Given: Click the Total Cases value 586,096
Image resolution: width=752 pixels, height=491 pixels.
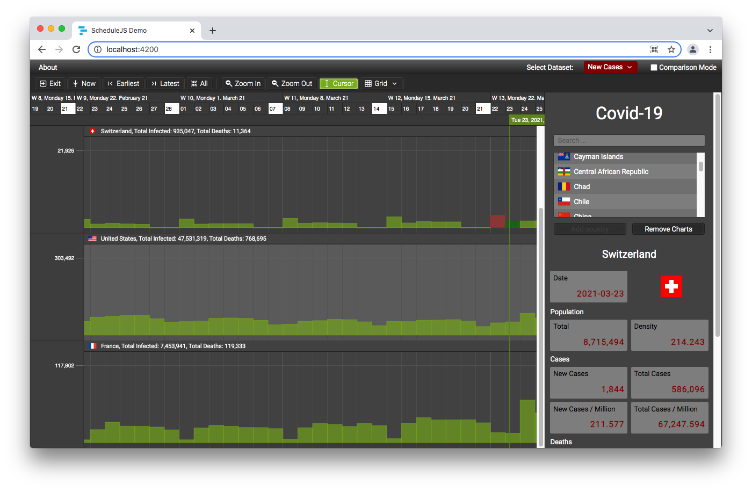Looking at the screenshot, I should tap(688, 389).
